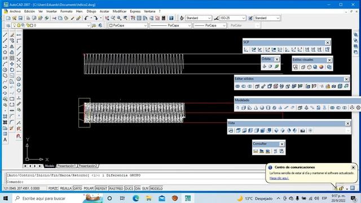
Task: Click the Sphere icon in Modelado toolbar
Action: 262,108
